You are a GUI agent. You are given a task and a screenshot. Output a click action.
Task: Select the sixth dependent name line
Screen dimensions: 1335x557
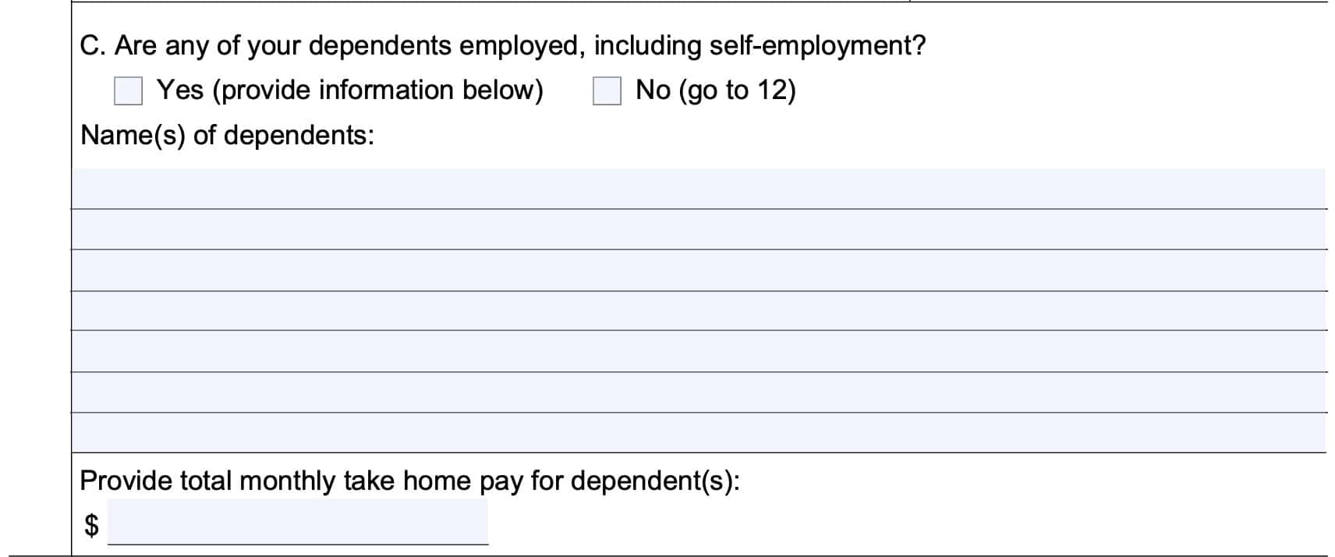click(698, 392)
